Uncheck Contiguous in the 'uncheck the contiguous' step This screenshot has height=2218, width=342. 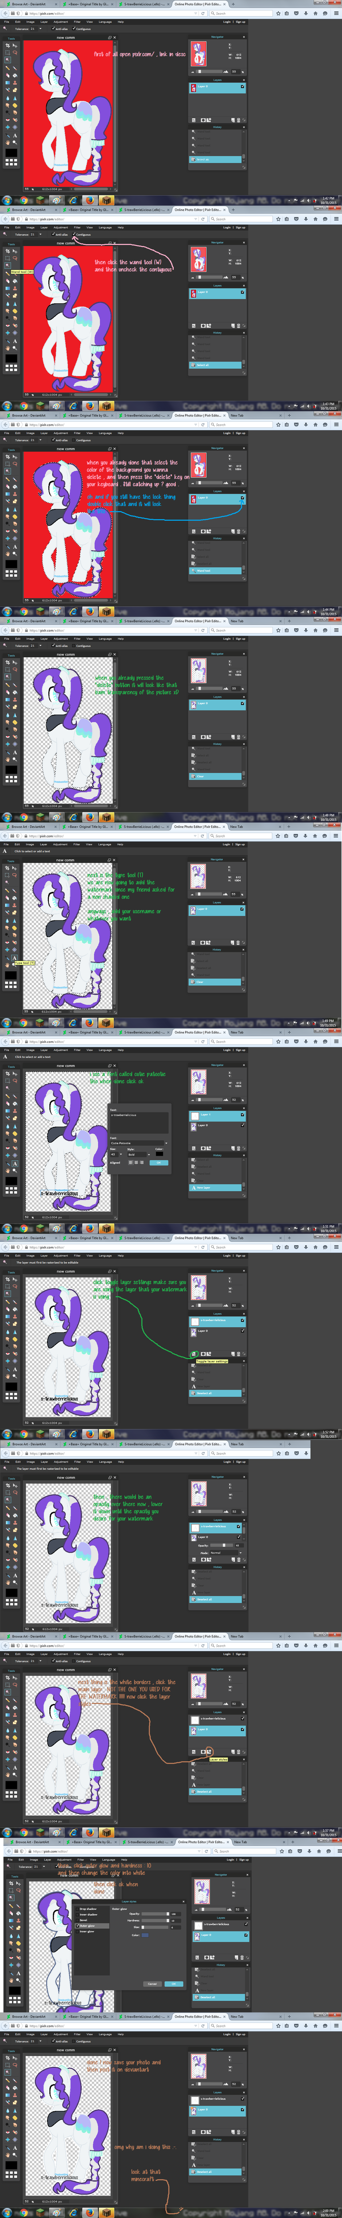[74, 234]
